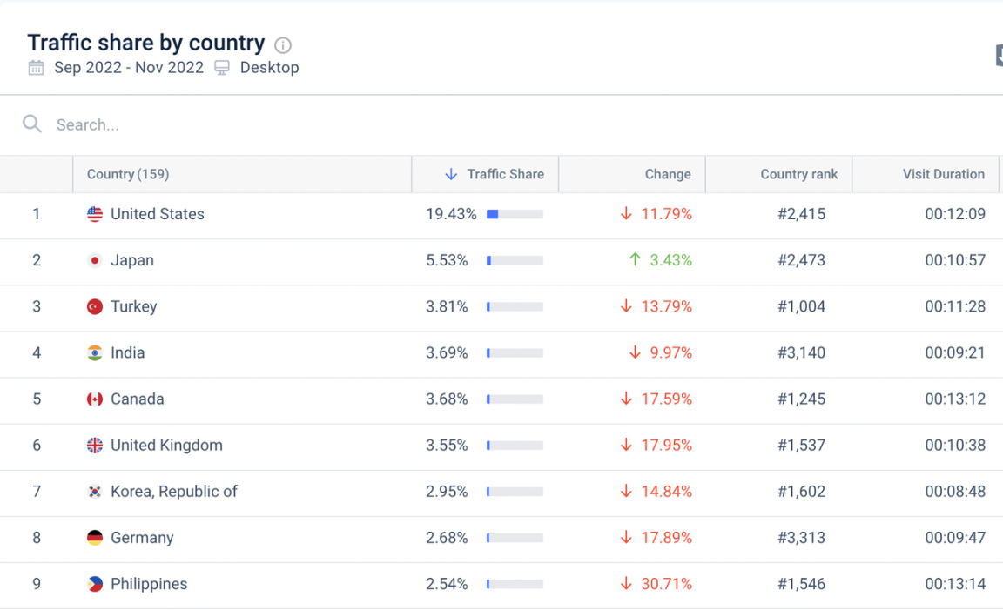
Task: Click the United States flag icon
Action: pos(95,214)
